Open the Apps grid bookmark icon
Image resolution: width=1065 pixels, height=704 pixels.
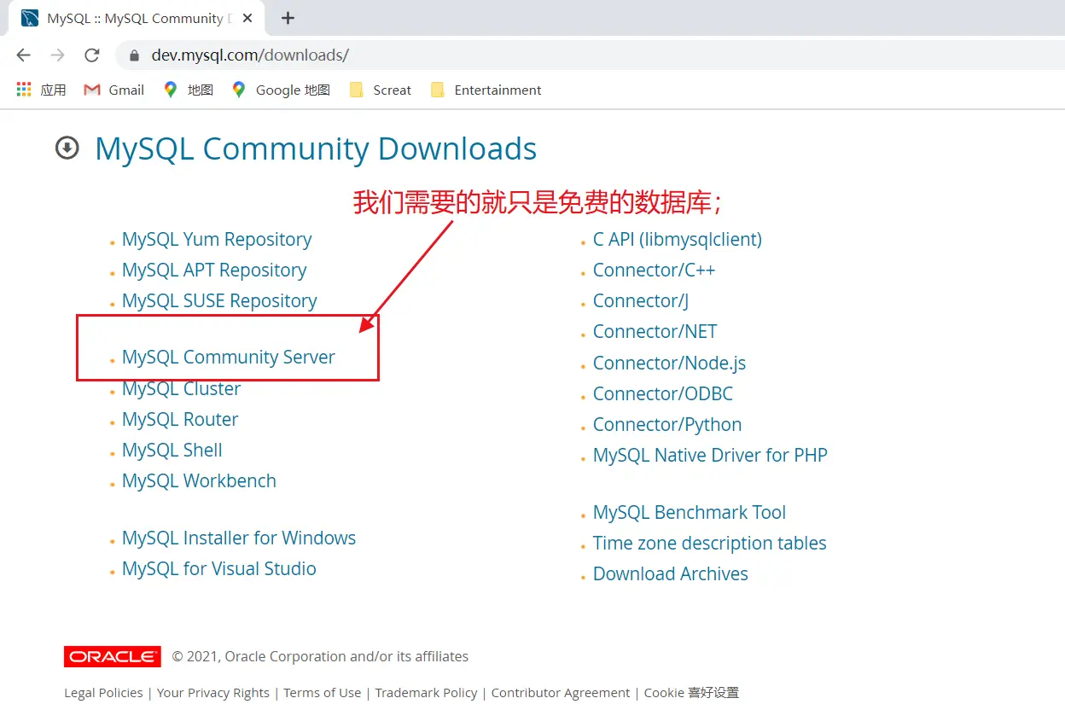click(x=24, y=90)
